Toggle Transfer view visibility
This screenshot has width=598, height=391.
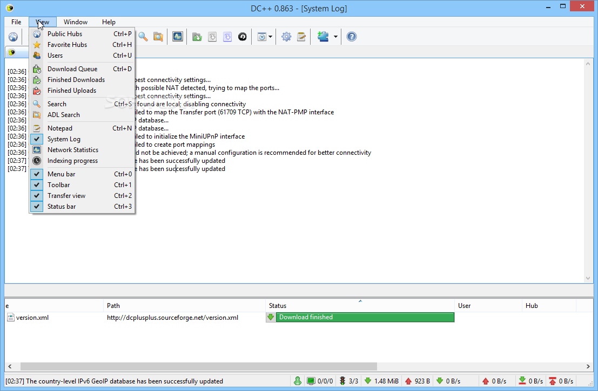(x=82, y=196)
